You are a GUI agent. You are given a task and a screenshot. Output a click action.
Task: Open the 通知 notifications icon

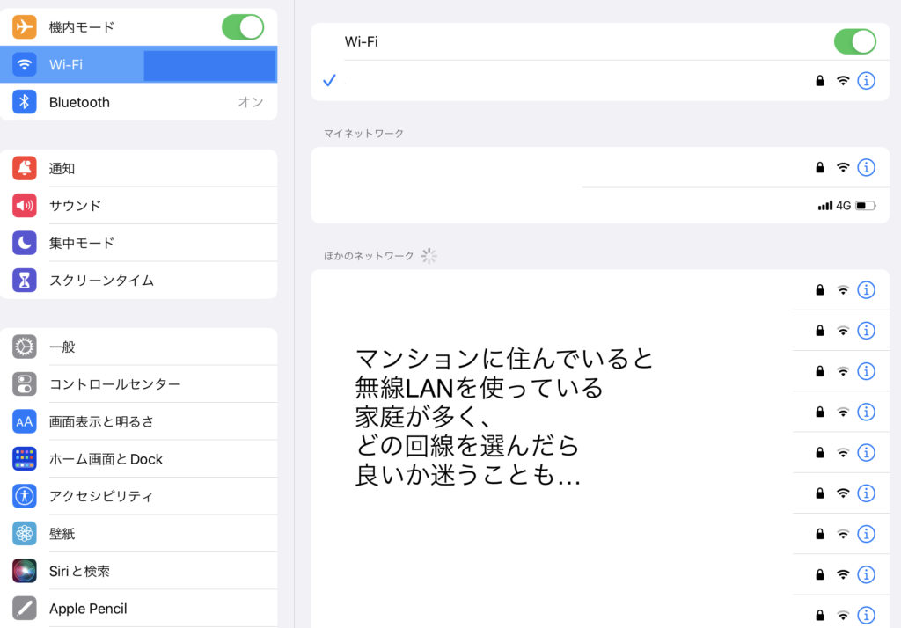(x=25, y=168)
